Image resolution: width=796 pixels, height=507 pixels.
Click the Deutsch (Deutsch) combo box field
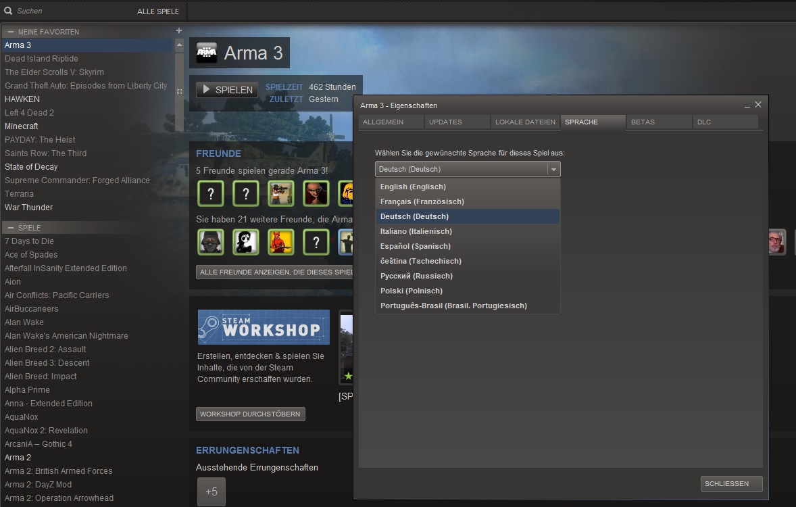click(x=468, y=169)
